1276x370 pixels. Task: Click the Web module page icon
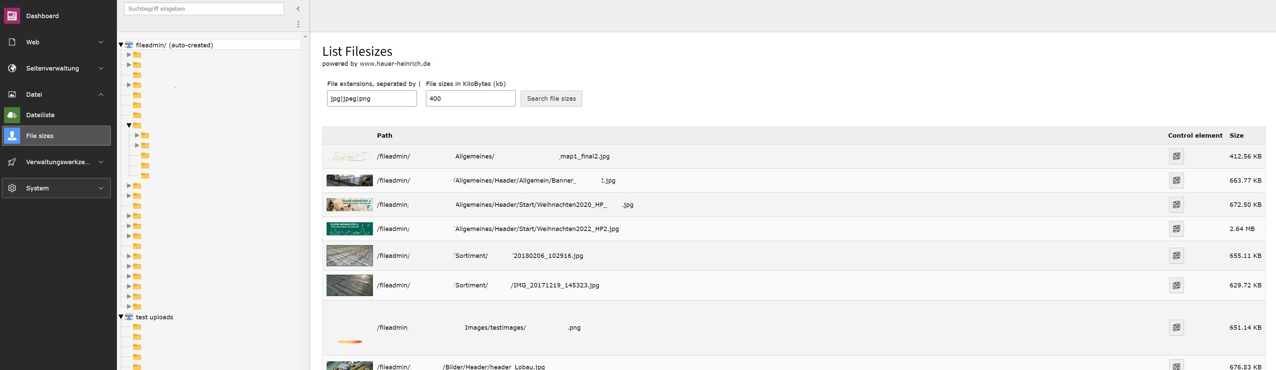[x=12, y=42]
